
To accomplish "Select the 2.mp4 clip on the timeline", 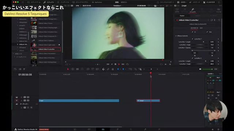I will (x=148, y=101).
